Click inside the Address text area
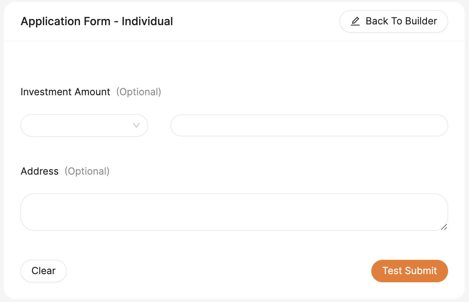This screenshot has height=302, width=469. click(234, 212)
